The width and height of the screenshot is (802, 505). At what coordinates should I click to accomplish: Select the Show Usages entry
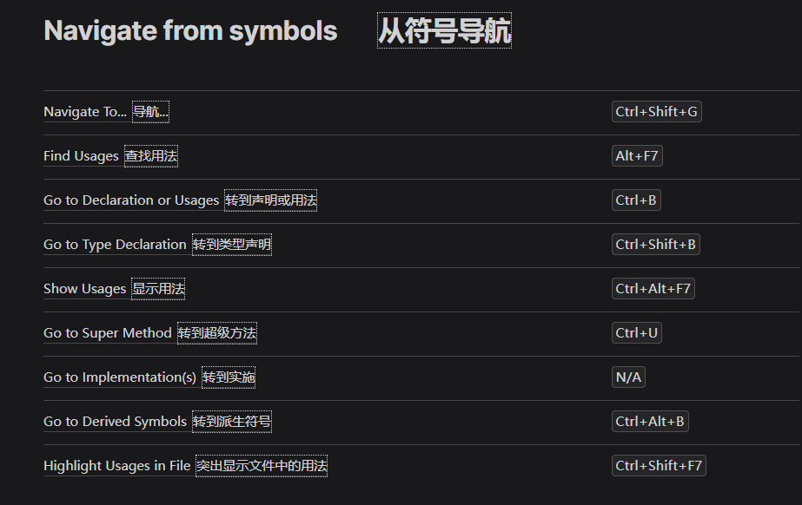[x=84, y=289]
